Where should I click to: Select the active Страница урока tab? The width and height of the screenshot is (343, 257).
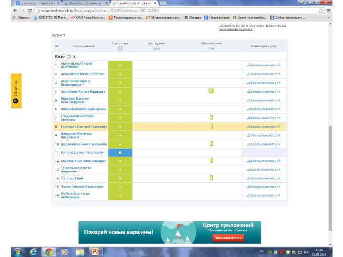(134, 3)
